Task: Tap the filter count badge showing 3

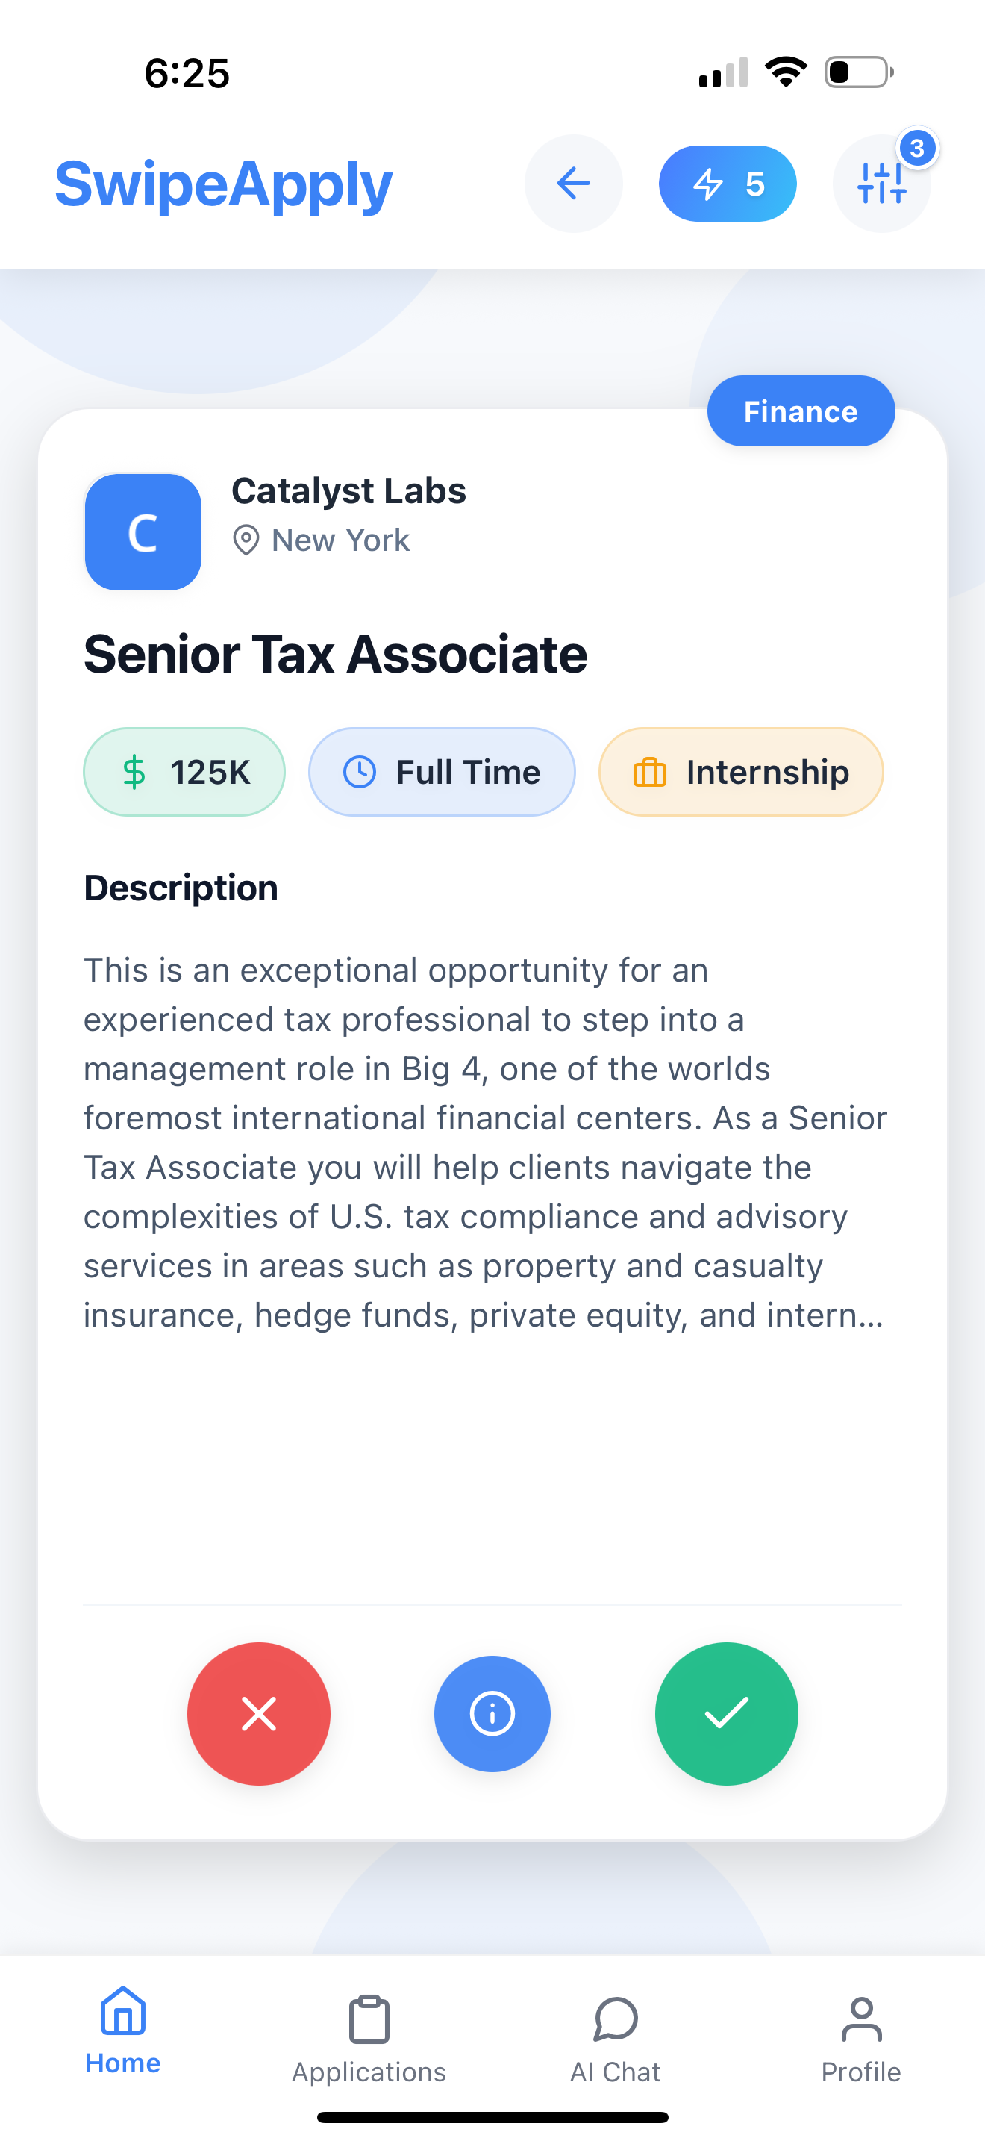Action: (x=917, y=149)
